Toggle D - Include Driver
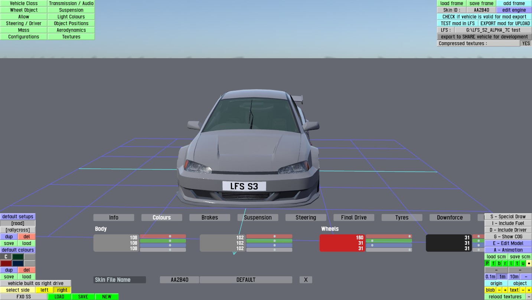532x300 pixels. [x=508, y=230]
